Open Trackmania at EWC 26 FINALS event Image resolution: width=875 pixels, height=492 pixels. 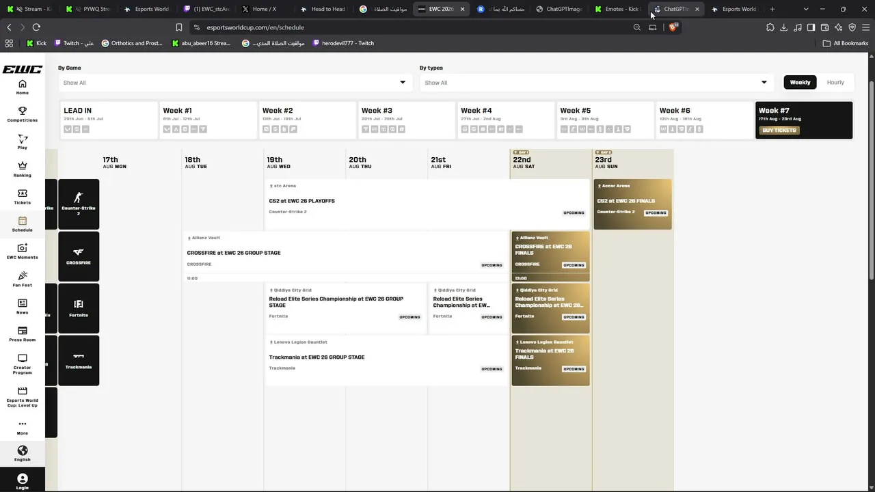click(x=550, y=360)
